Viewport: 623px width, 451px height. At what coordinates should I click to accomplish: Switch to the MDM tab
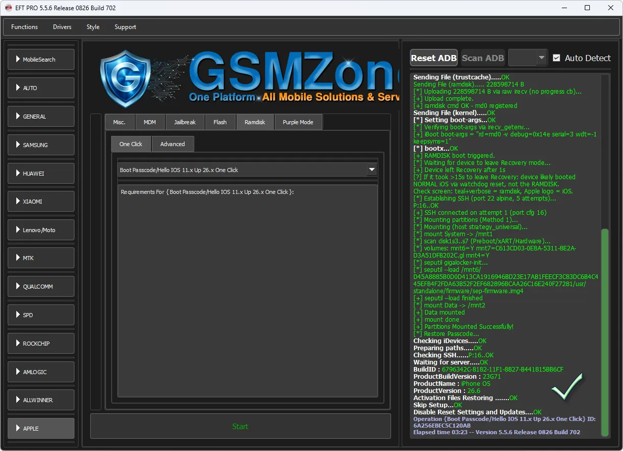(x=150, y=122)
